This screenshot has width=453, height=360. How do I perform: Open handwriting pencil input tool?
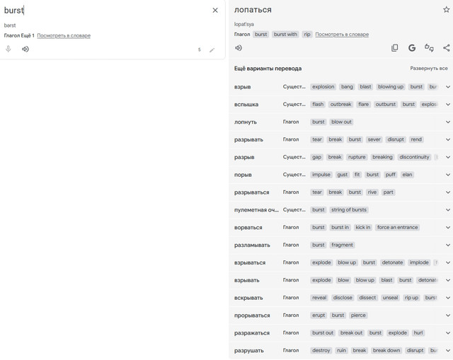click(212, 50)
